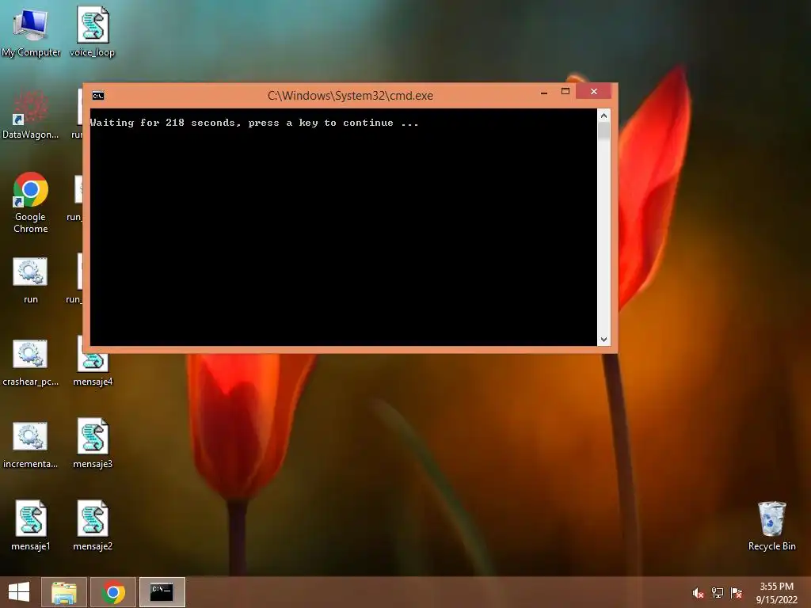The width and height of the screenshot is (811, 608).
Task: Maximize the cmd.exe window
Action: click(565, 92)
